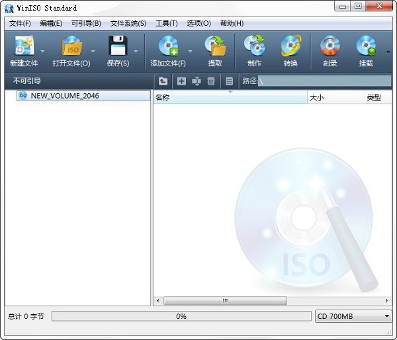Open the dropdown arrow next to 保存(S)
Image resolution: width=397 pixels, height=340 pixels.
click(136, 52)
